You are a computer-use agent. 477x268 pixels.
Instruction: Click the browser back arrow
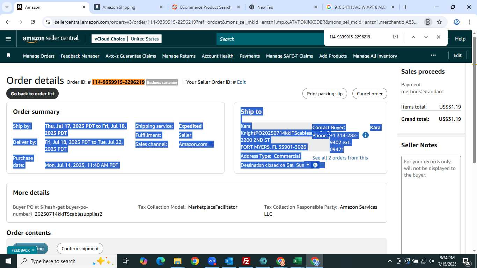pyautogui.click(x=8, y=22)
